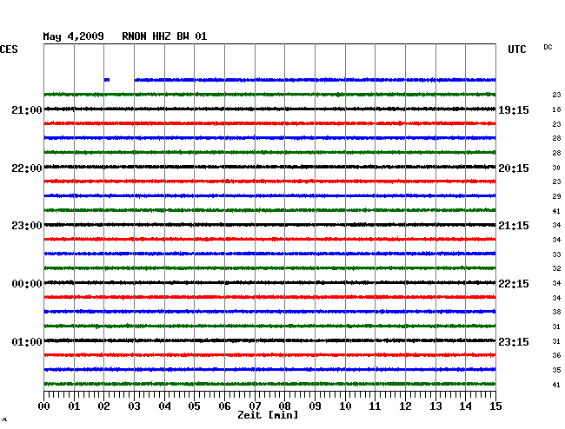The image size is (565, 429).
Task: Click DC value 33
Action: (x=556, y=254)
